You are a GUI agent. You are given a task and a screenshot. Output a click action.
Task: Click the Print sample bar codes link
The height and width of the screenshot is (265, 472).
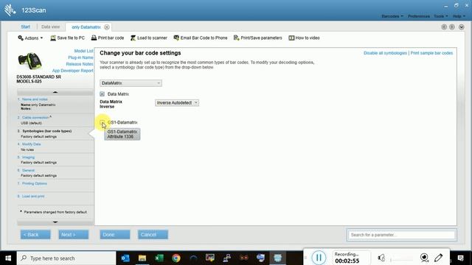pos(431,53)
